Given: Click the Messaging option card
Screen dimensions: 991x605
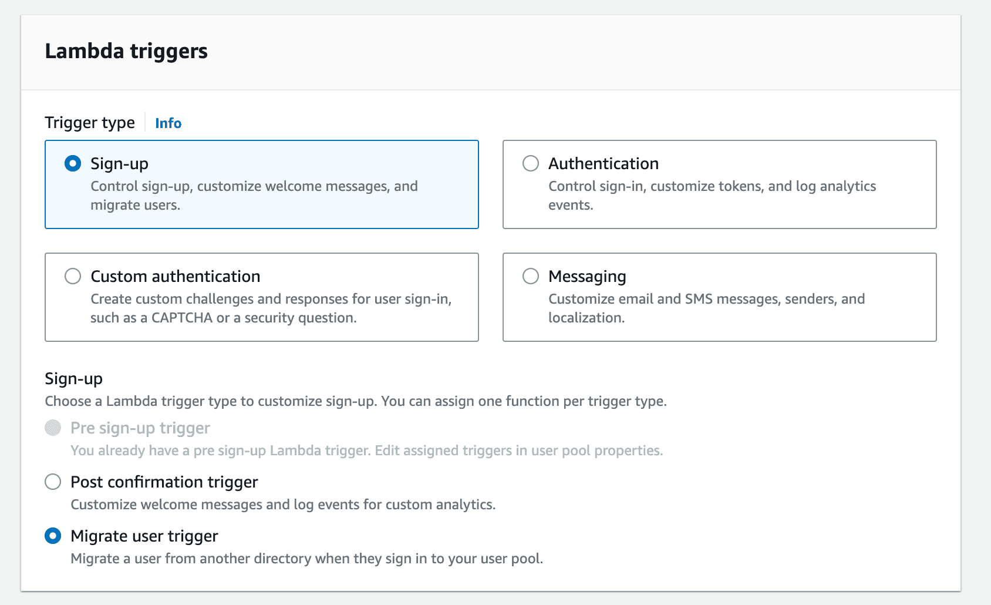Looking at the screenshot, I should [x=719, y=297].
